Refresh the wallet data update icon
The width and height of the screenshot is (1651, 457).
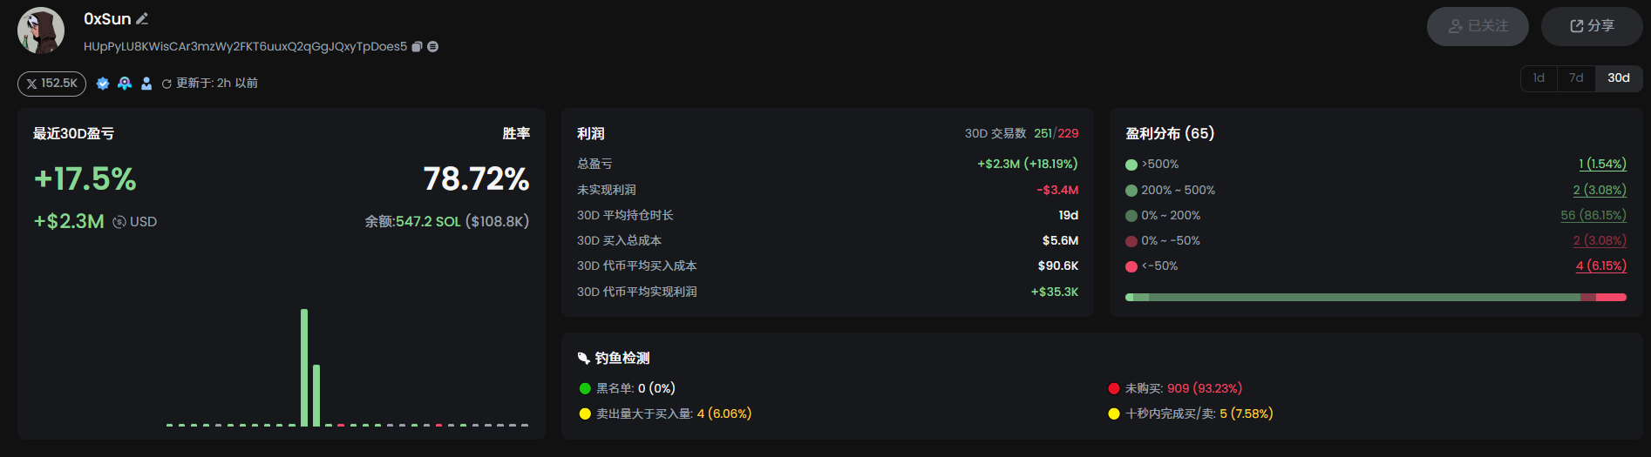(x=166, y=84)
